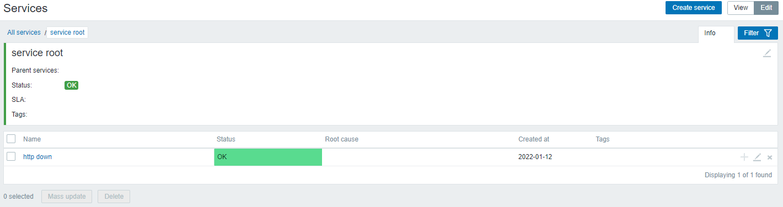Click the Delete button below the table
Image resolution: width=783 pixels, height=207 pixels.
(114, 197)
